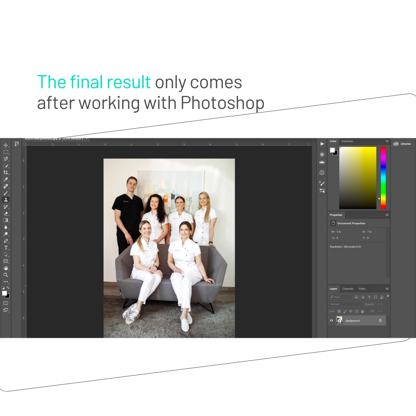
Task: Hide the Background layer
Action: click(331, 320)
